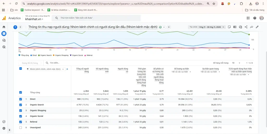This screenshot has width=267, height=134.
Task: Click Dựng đồ thị hàng button
Action: 30,63
